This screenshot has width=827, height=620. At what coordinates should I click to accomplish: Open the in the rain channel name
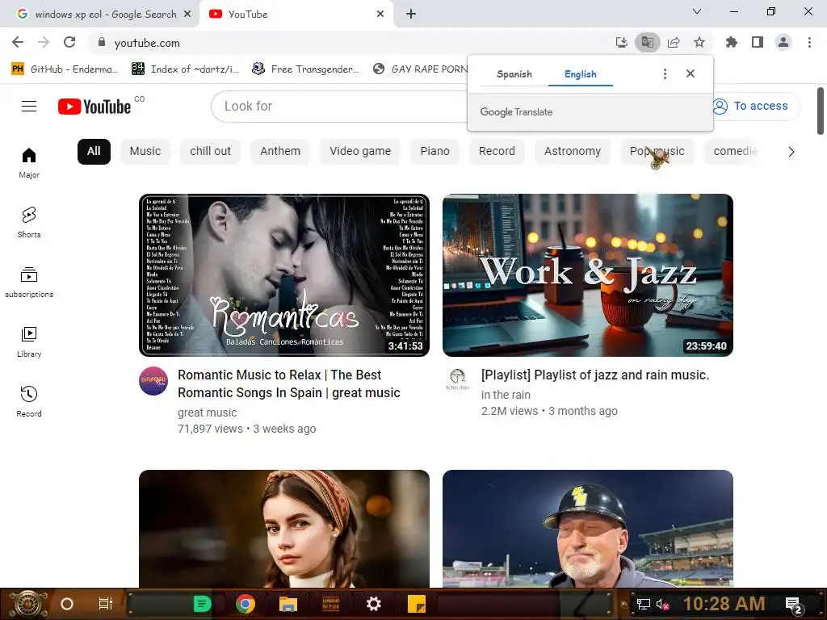pyautogui.click(x=506, y=395)
